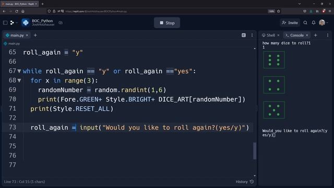Open the Invite dialog

click(290, 22)
